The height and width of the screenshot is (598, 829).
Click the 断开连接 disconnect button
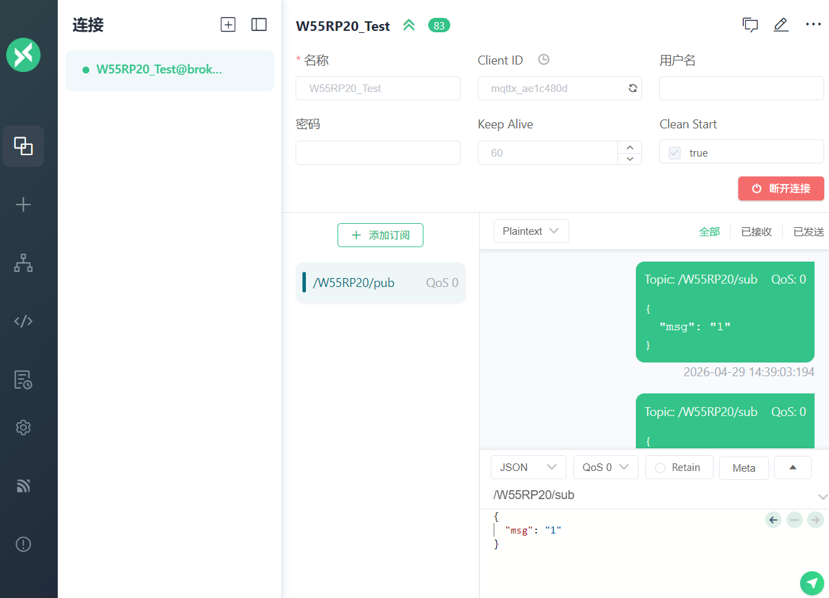781,188
